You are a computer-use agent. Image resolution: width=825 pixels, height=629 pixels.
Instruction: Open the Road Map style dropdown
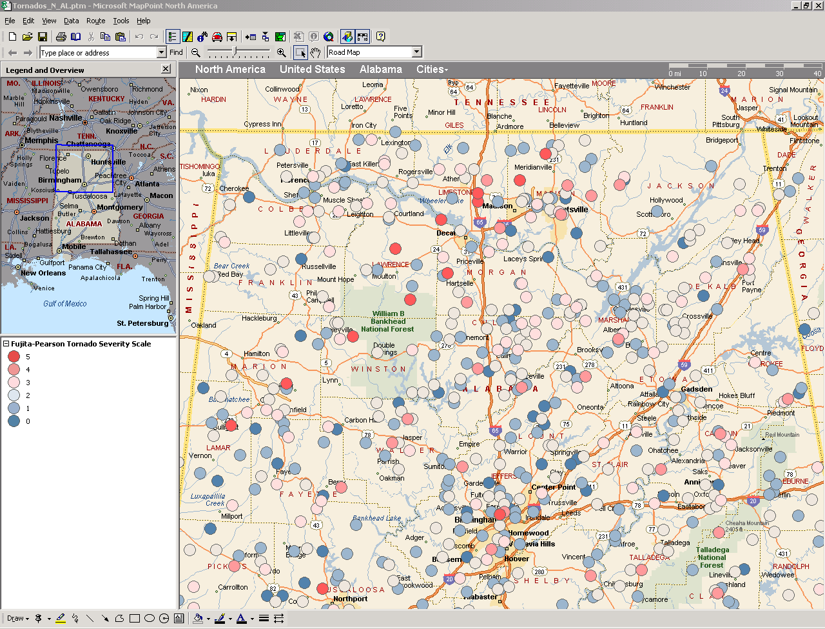416,52
